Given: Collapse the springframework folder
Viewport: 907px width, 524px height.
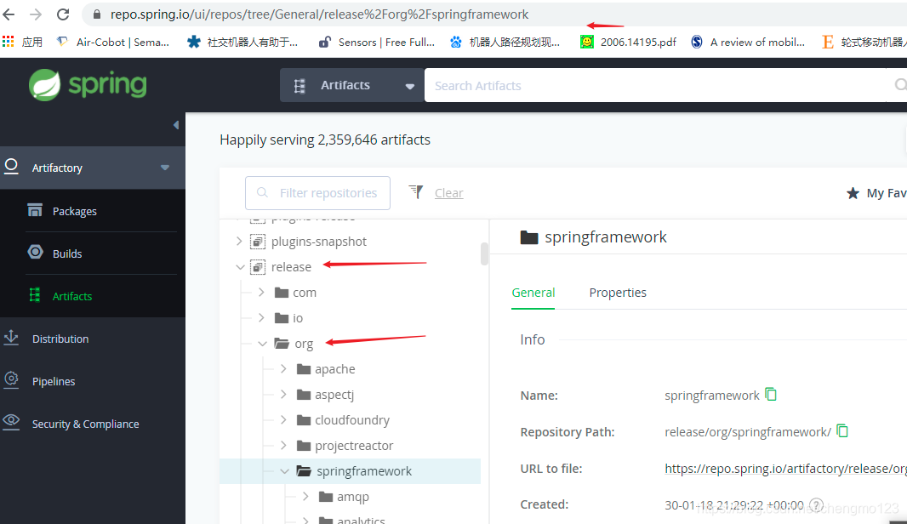Looking at the screenshot, I should (x=284, y=471).
